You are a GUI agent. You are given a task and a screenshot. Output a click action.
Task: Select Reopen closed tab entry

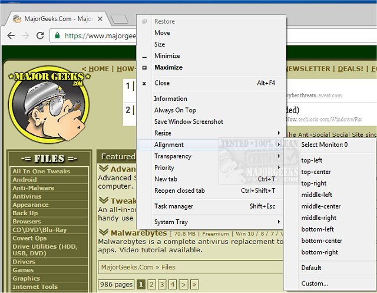pos(211,190)
